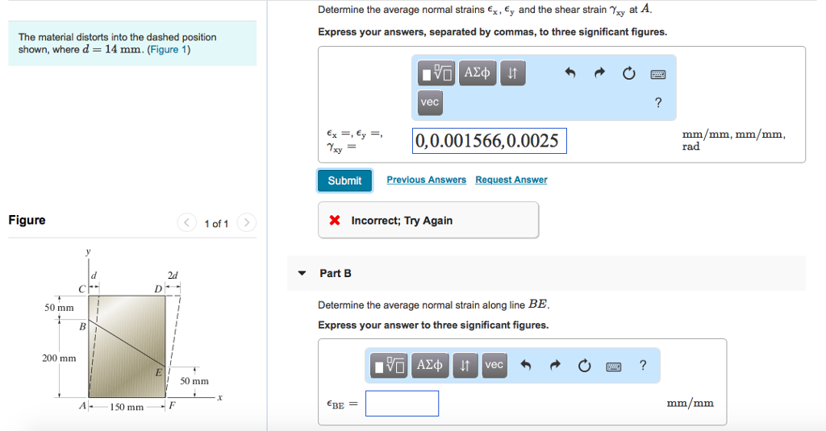Screen dimensions: 826x431
Task: Click the 'Part B' heading text
Action: (x=335, y=273)
